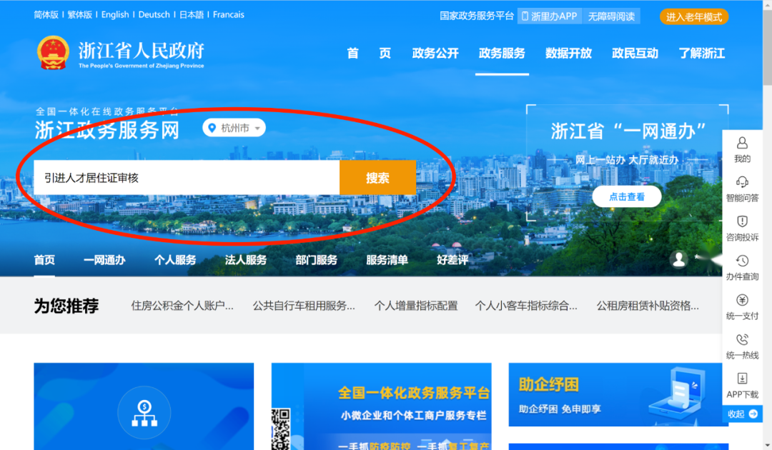Switch to the 政务公开 menu item
772x450 pixels.
435,54
